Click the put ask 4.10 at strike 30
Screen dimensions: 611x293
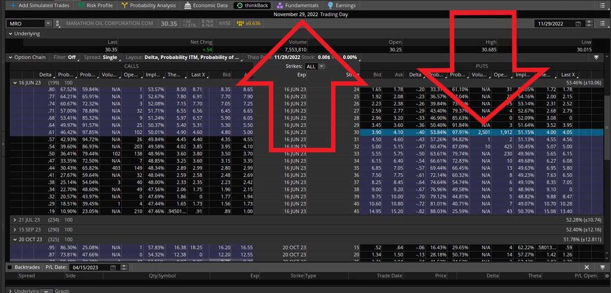coord(398,132)
